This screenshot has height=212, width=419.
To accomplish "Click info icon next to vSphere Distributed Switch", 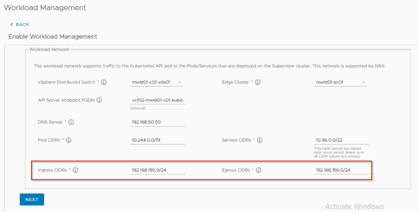I will [x=104, y=82].
